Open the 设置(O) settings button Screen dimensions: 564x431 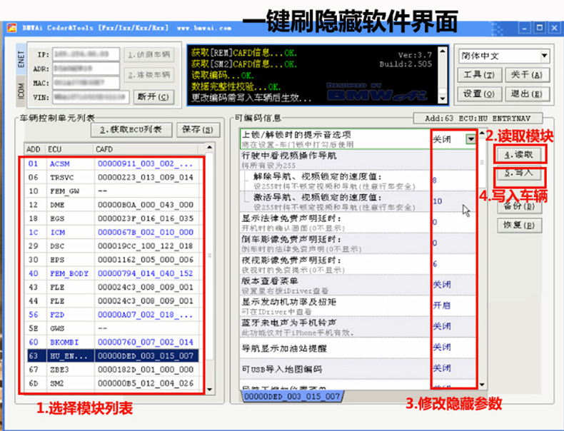(479, 93)
